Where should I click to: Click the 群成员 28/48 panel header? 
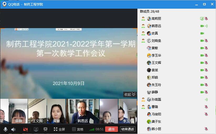pyautogui.click(x=150, y=12)
